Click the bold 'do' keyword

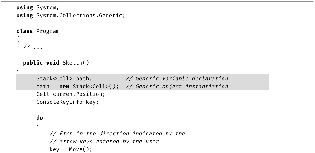coord(40,118)
